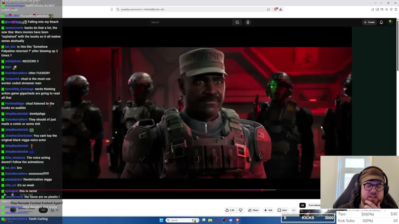
Task: Click chat username JonathanZherkstein
Action: click(19, 136)
